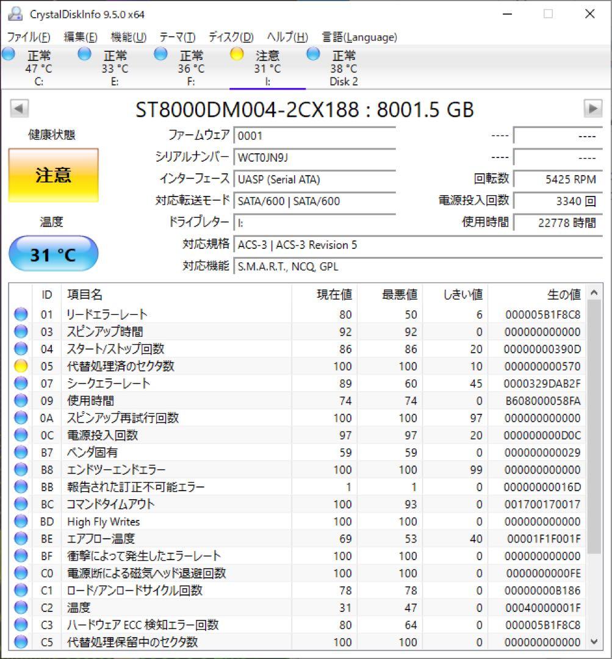Viewport: 612px width, 659px height.
Task: Click the previous disk arrow button
Action: [x=19, y=108]
